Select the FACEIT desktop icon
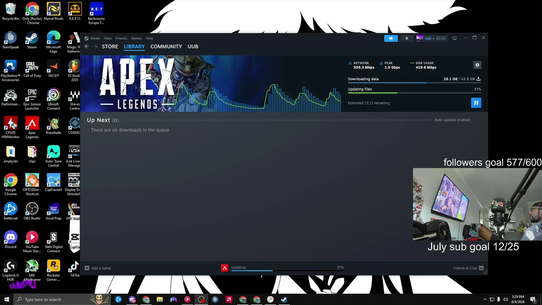Image resolution: width=542 pixels, height=305 pixels. click(53, 69)
